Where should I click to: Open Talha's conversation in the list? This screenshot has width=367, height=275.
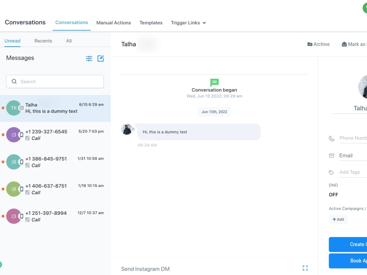tap(55, 108)
